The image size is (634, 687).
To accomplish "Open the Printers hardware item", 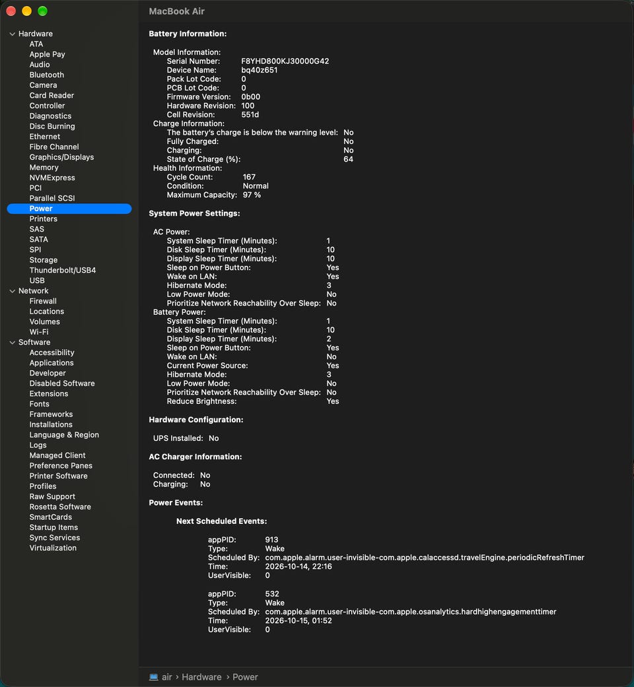I will [x=44, y=218].
